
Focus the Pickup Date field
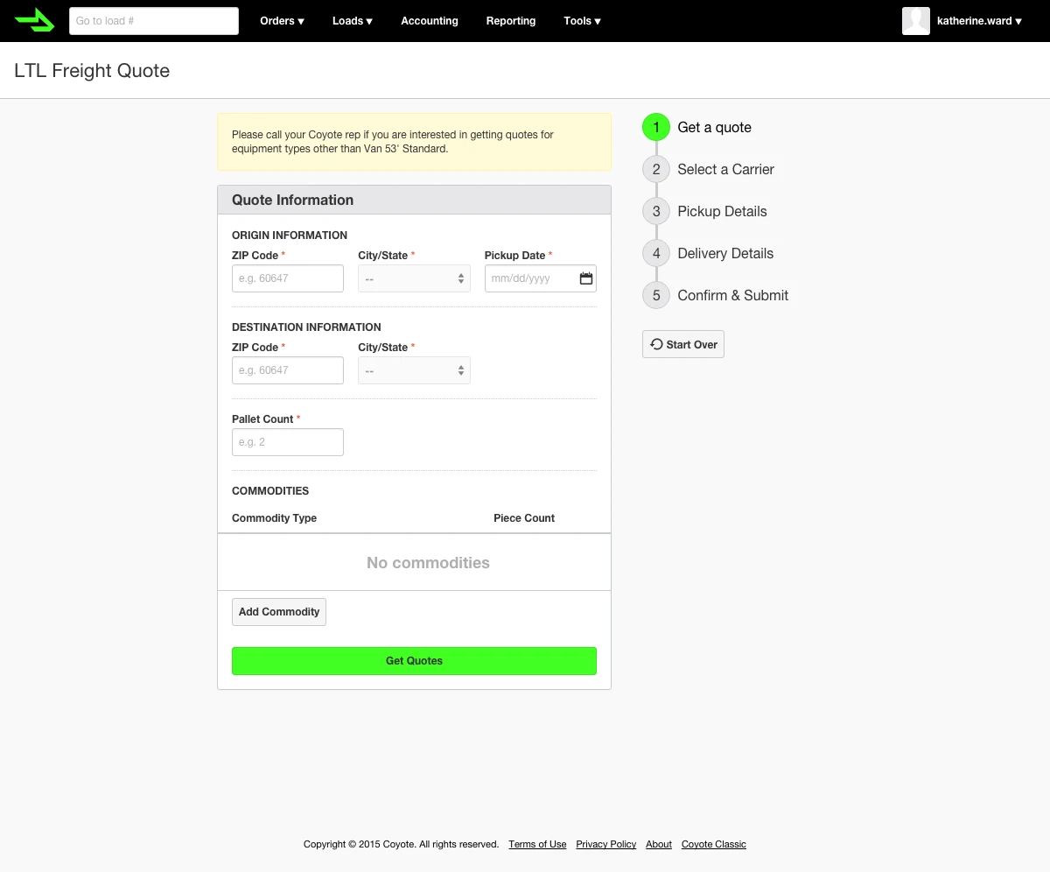pyautogui.click(x=541, y=278)
